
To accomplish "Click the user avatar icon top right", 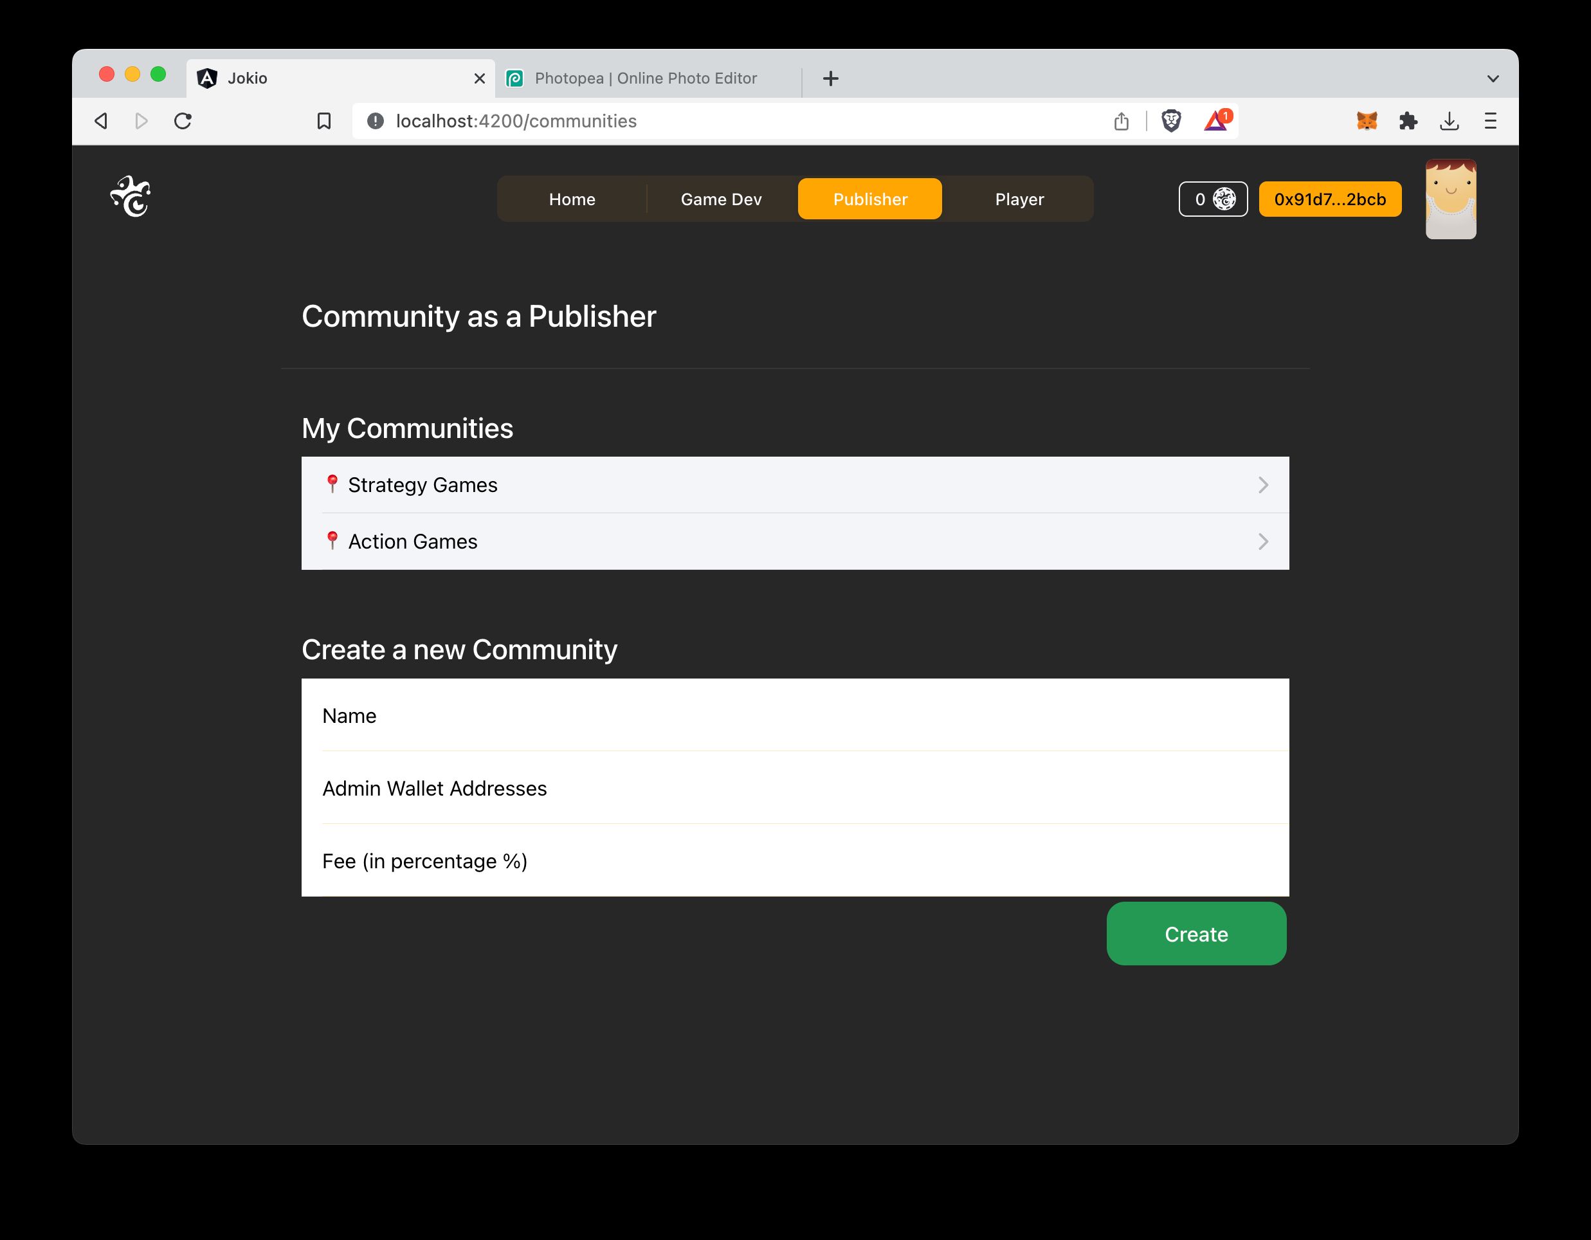I will click(1449, 199).
